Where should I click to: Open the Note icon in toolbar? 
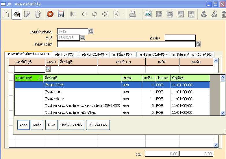[x=148, y=14]
